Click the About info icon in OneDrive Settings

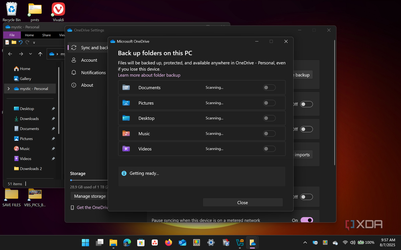(x=74, y=85)
